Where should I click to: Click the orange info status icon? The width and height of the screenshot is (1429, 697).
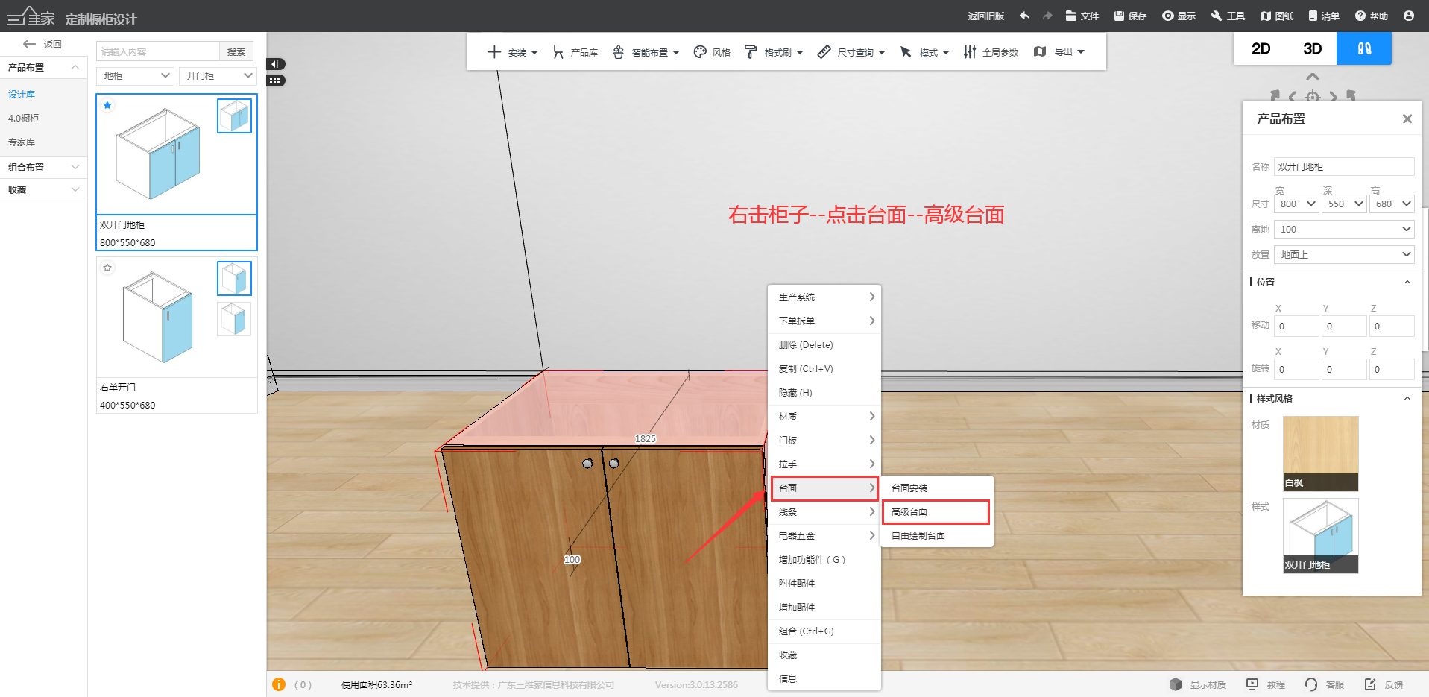click(279, 684)
